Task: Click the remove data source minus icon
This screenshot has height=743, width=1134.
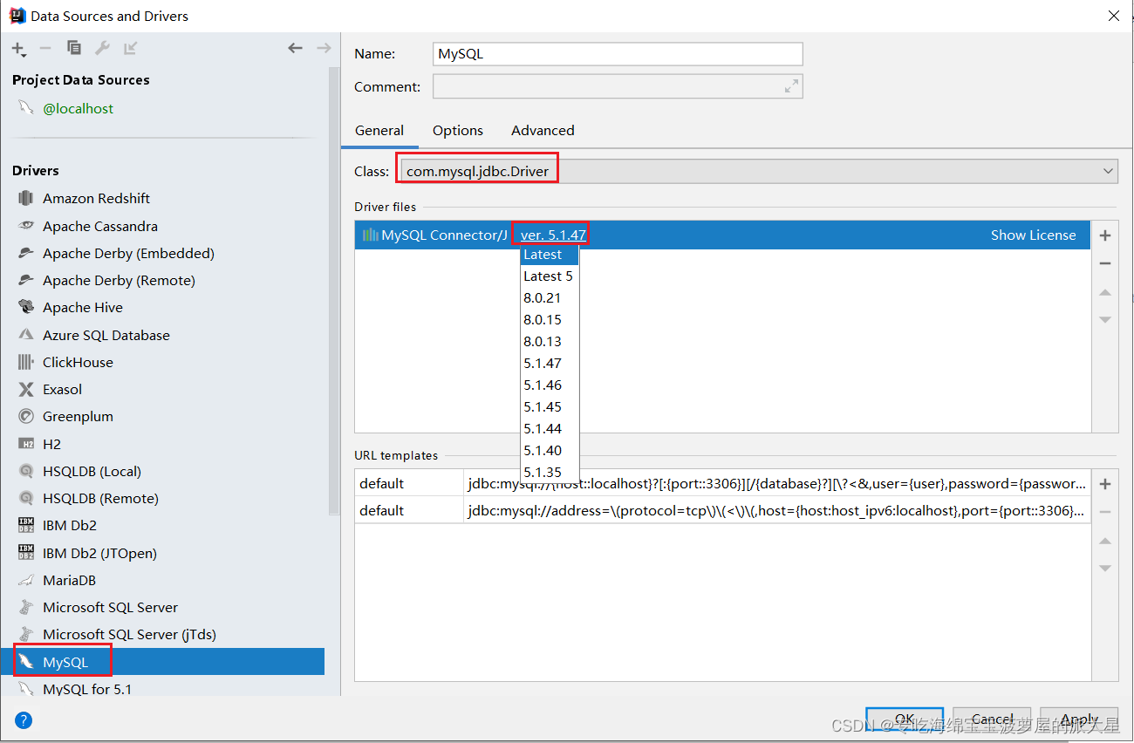Action: (x=45, y=49)
